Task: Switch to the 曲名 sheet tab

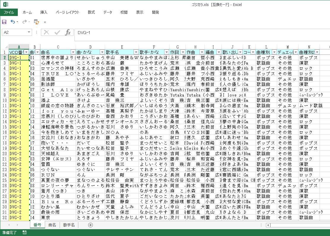Action: click(x=52, y=225)
